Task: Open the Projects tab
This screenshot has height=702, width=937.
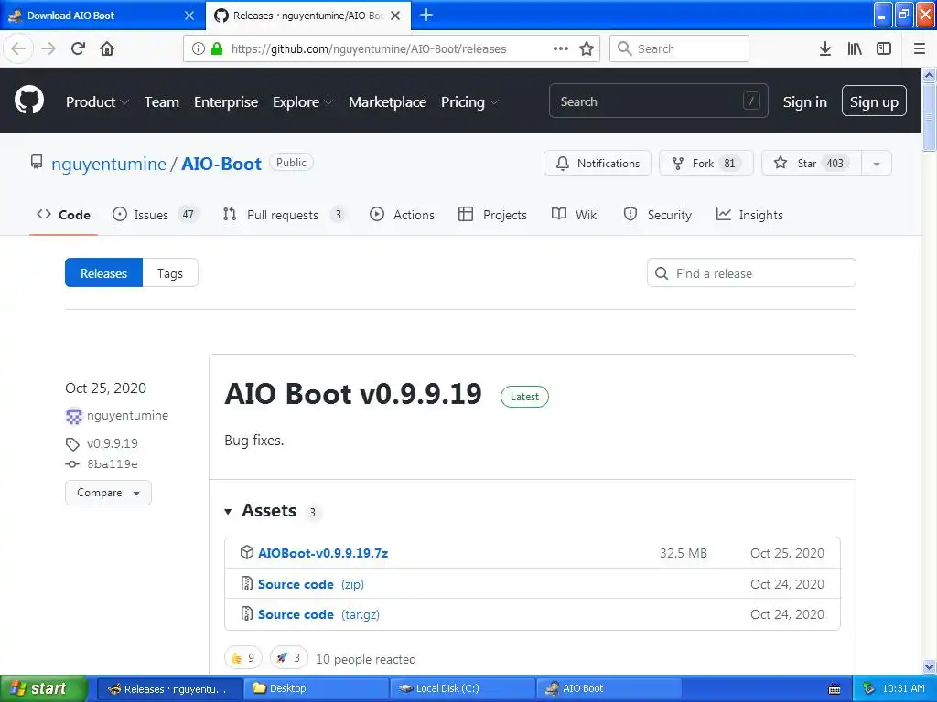Action: [492, 215]
